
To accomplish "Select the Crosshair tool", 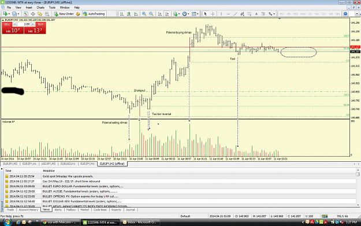I will (x=213, y=14).
